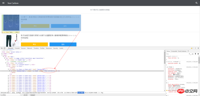The image size is (200, 96).
Task: Switch to the Computed styles tab
Action: (x=174, y=51)
